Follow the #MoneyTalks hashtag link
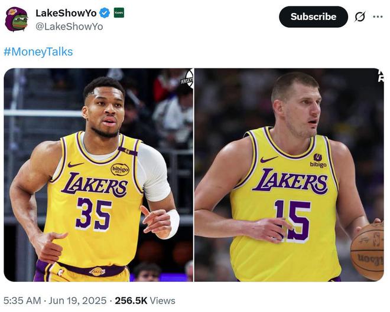The height and width of the screenshot is (312, 390). click(x=38, y=52)
